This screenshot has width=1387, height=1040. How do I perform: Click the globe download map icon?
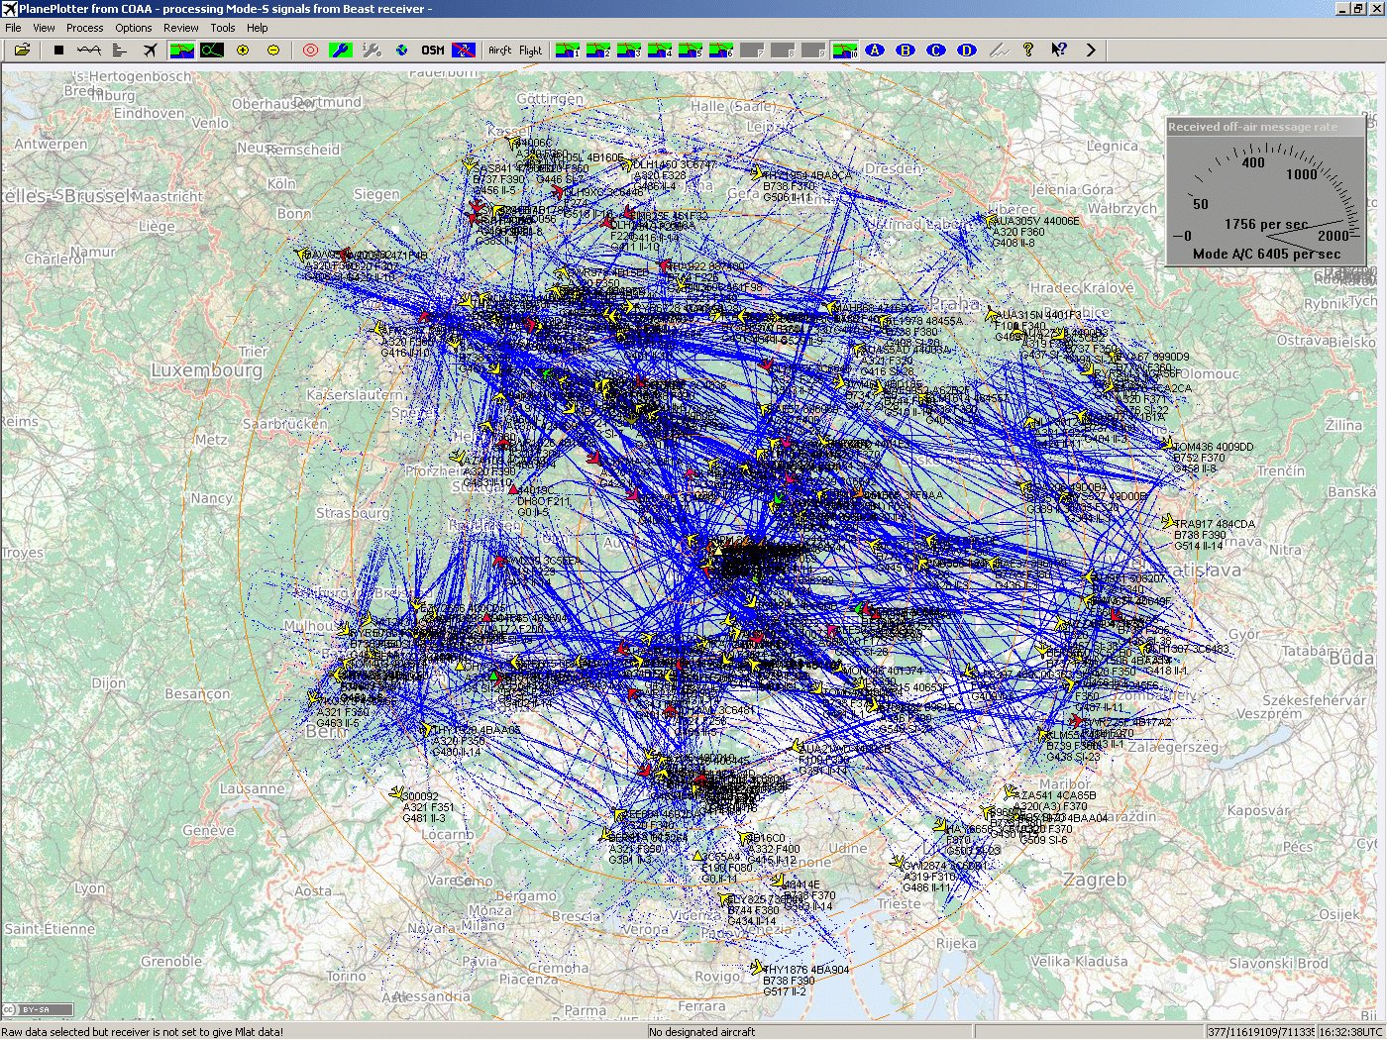[402, 50]
